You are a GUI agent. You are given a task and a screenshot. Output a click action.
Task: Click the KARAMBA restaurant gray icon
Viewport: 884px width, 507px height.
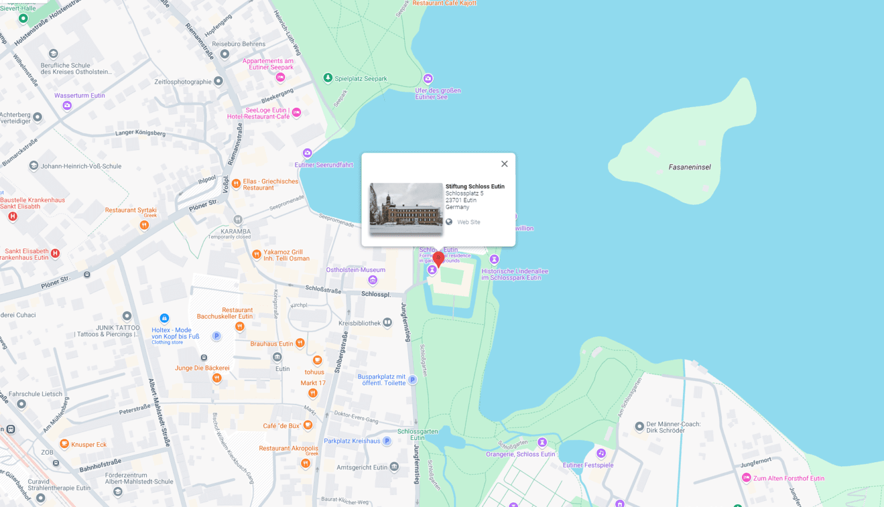238,220
